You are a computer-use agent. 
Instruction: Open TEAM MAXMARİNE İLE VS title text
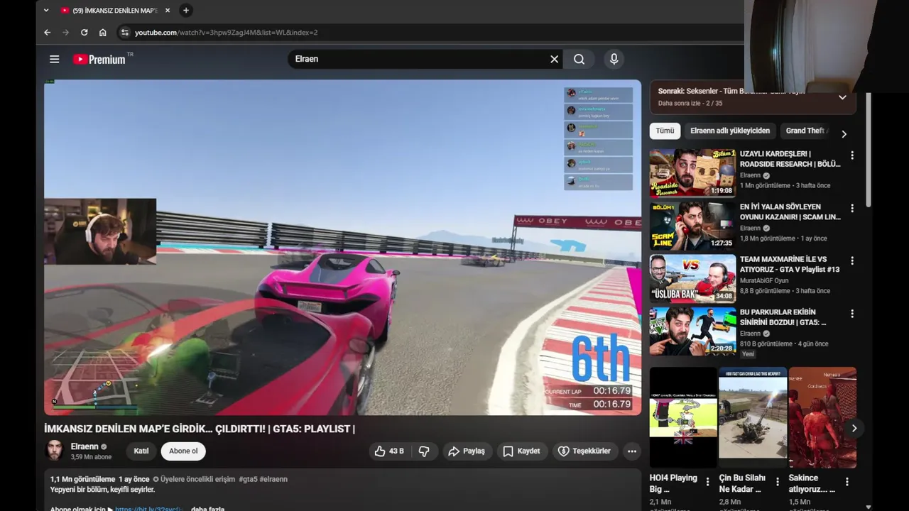click(790, 264)
